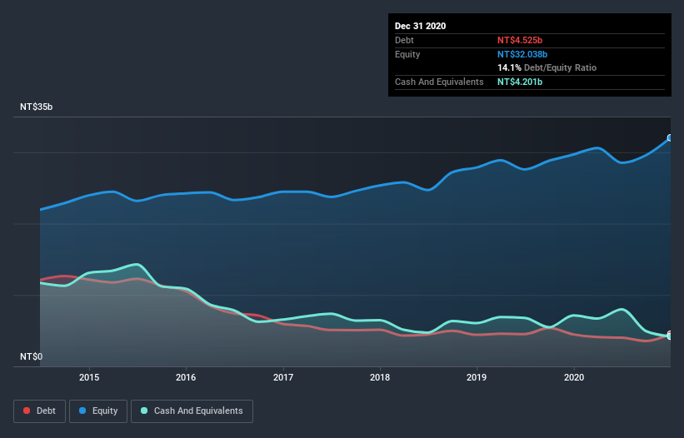The width and height of the screenshot is (684, 438).
Task: Click the blue dot in Equity legend
Action: tap(83, 411)
